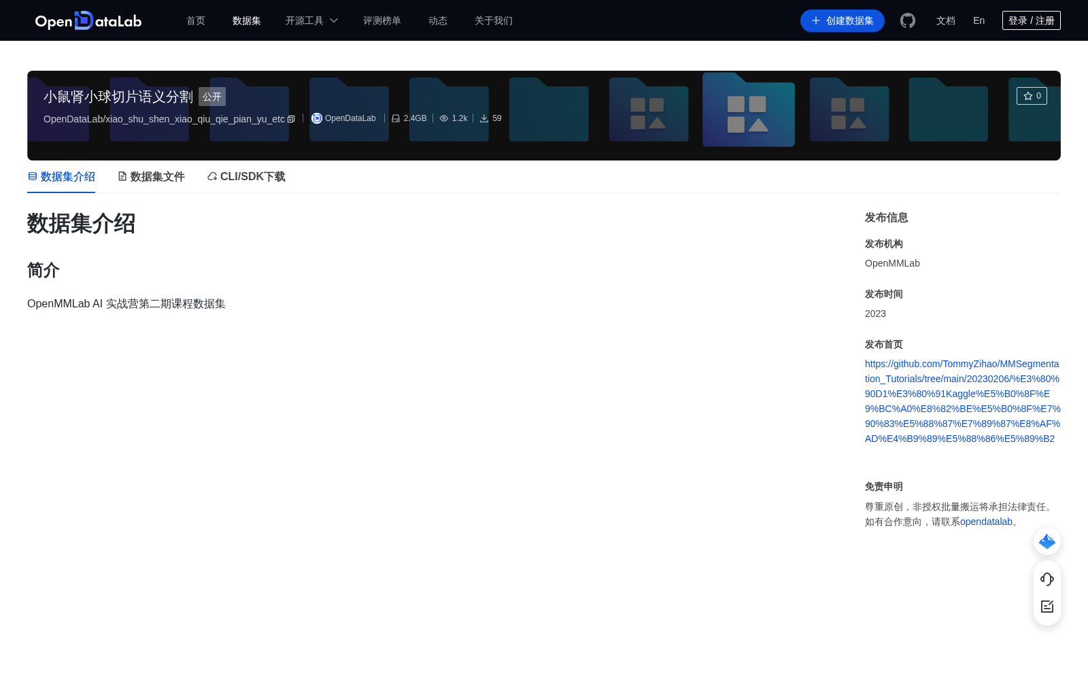Open the 数据集 nav item

tap(247, 20)
